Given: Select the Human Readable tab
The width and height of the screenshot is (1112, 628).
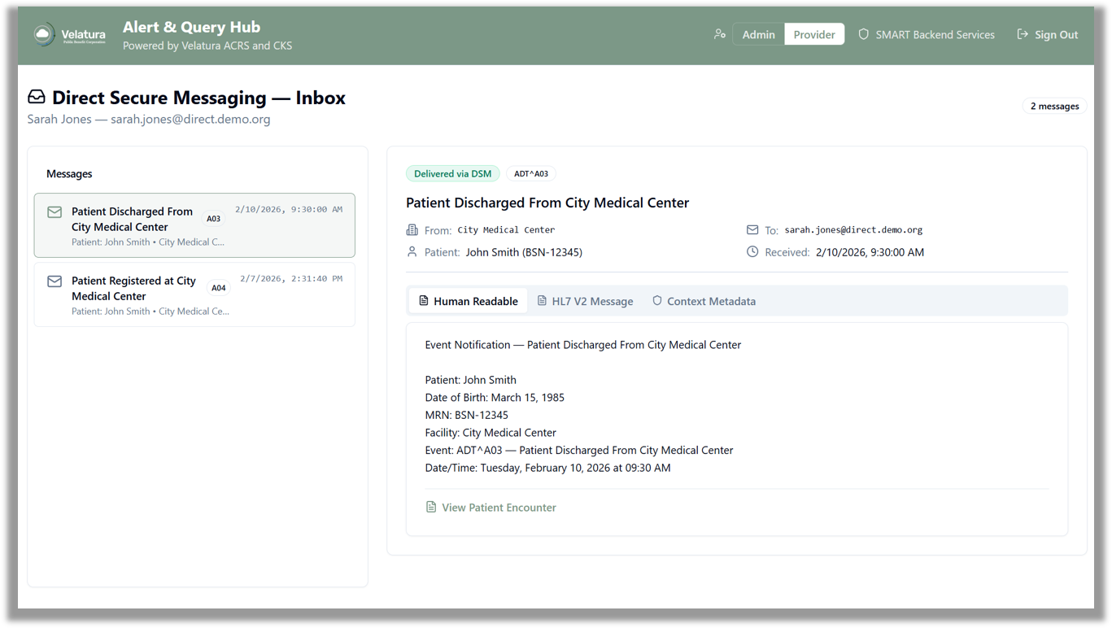Looking at the screenshot, I should pyautogui.click(x=468, y=301).
